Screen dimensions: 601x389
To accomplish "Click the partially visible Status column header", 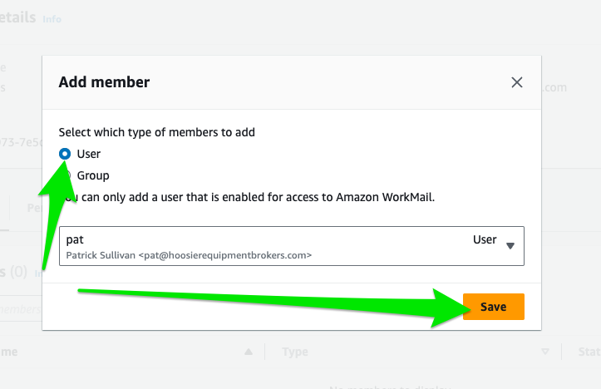I will click(x=589, y=352).
